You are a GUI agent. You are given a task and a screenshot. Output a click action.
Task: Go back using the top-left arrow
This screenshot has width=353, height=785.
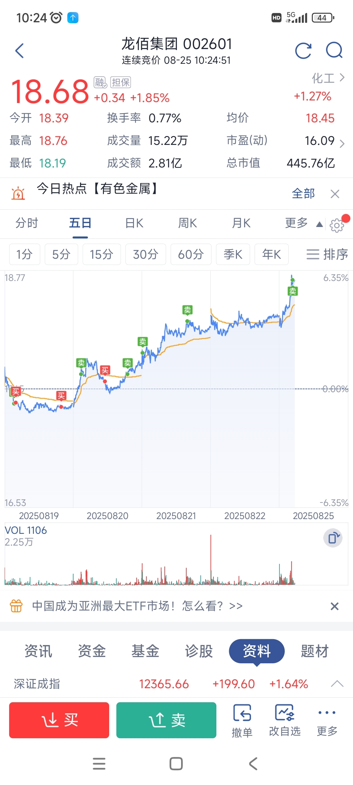[x=20, y=51]
